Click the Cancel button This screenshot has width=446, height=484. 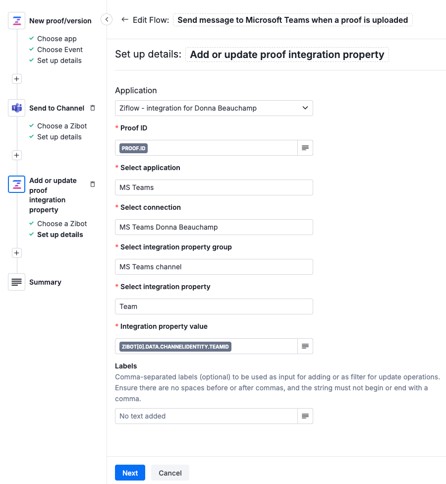pyautogui.click(x=170, y=473)
